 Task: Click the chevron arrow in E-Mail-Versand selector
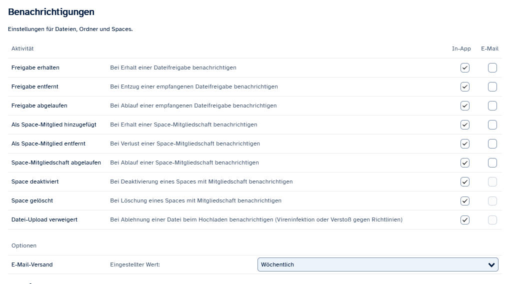490,265
